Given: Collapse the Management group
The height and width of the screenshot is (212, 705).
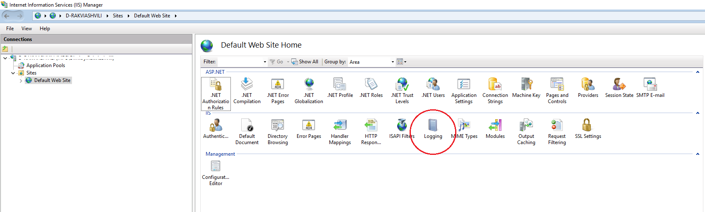Looking at the screenshot, I should pyautogui.click(x=698, y=154).
